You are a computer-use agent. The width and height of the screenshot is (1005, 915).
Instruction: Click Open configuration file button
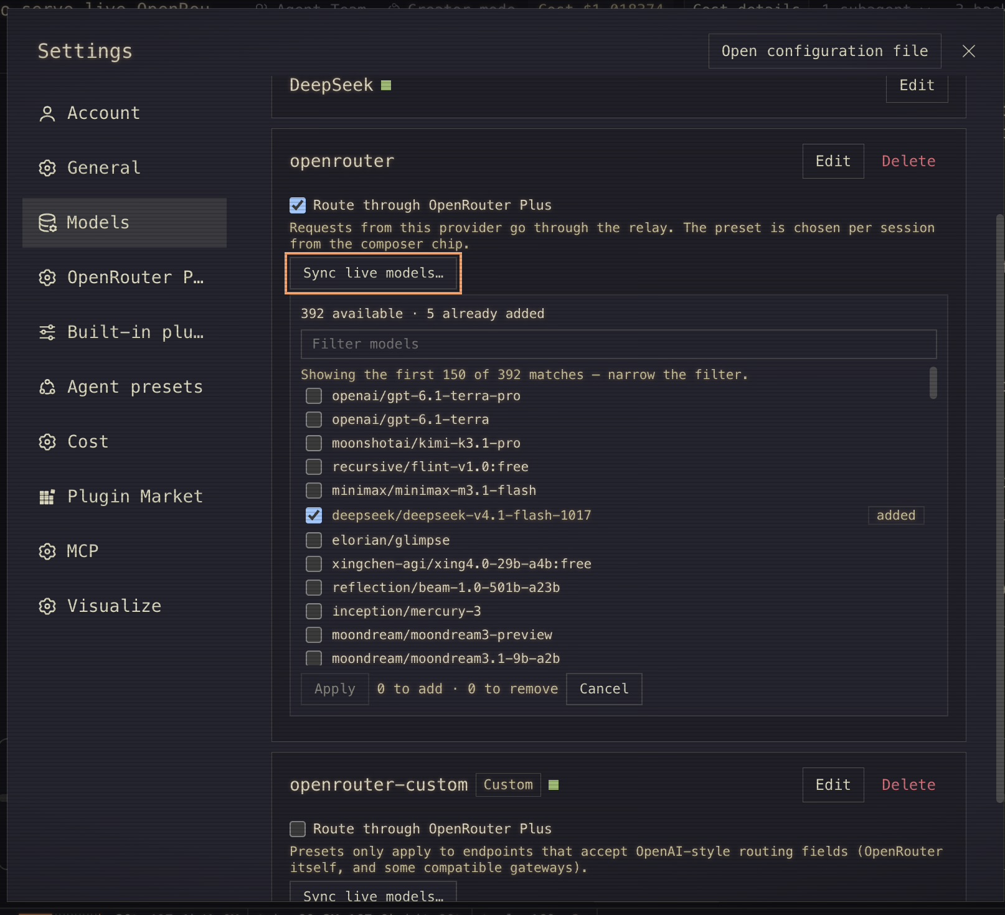click(x=824, y=51)
